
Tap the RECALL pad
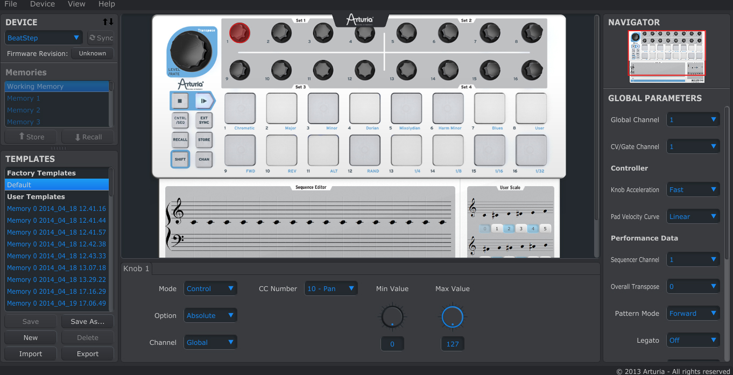[x=180, y=140]
